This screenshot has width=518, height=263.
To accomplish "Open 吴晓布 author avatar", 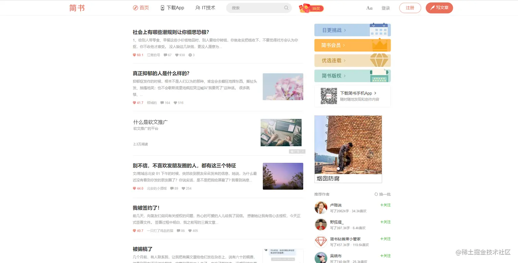I will click(x=321, y=258).
